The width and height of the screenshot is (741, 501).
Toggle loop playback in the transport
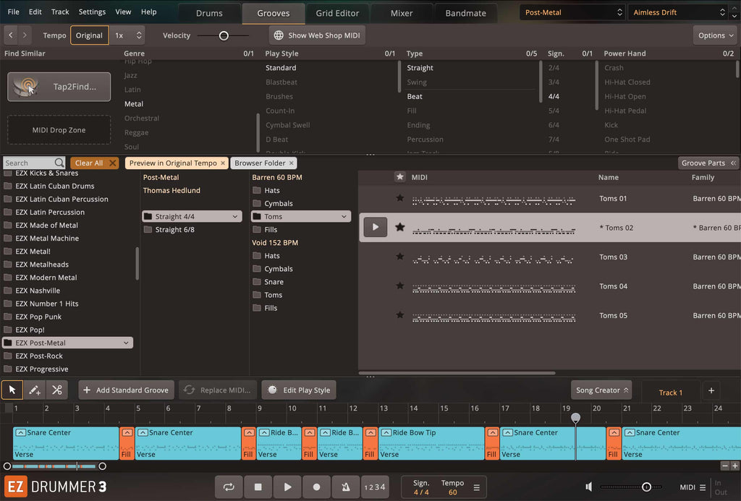coord(229,487)
